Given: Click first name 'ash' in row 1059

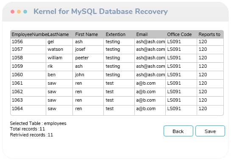Looking at the screenshot, I should (x=88, y=67).
